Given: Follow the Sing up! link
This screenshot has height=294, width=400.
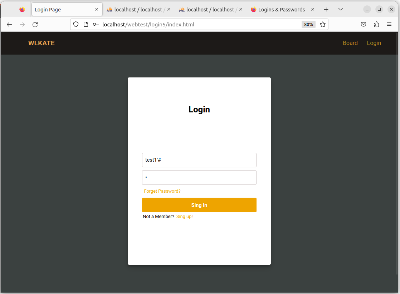Looking at the screenshot, I should coord(185,217).
